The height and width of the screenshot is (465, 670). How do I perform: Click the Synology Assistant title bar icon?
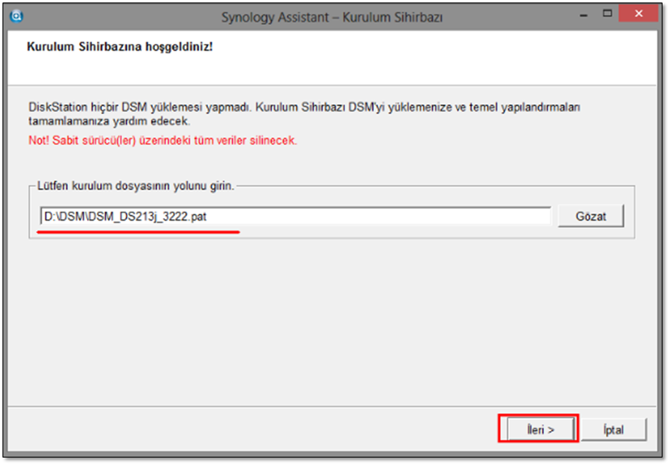(17, 17)
